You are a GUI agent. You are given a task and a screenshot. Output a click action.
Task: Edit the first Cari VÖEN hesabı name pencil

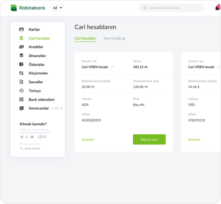pyautogui.click(x=112, y=67)
